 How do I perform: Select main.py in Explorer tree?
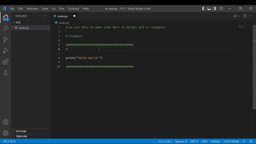[x=30, y=28]
